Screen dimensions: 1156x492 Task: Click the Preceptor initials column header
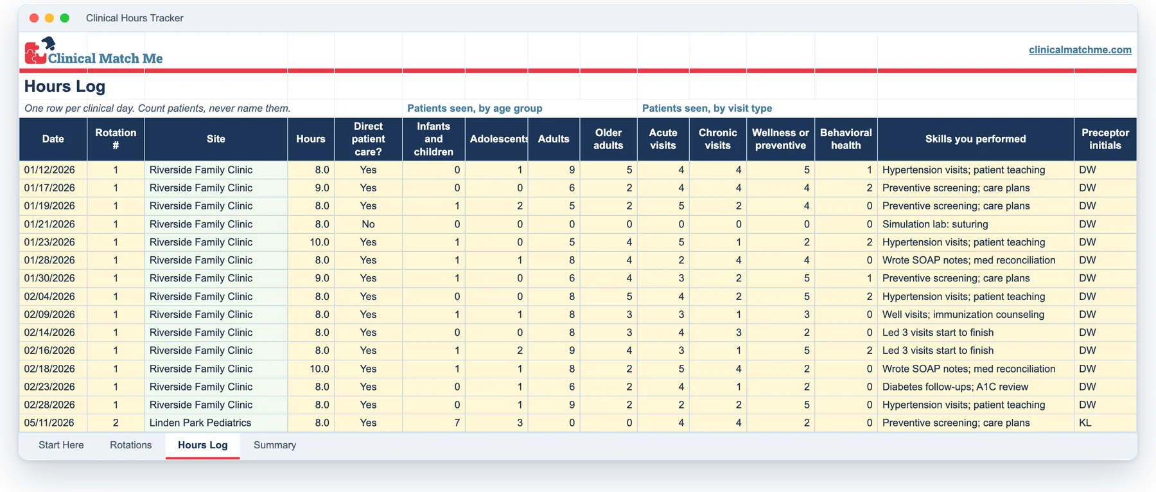click(x=1105, y=139)
